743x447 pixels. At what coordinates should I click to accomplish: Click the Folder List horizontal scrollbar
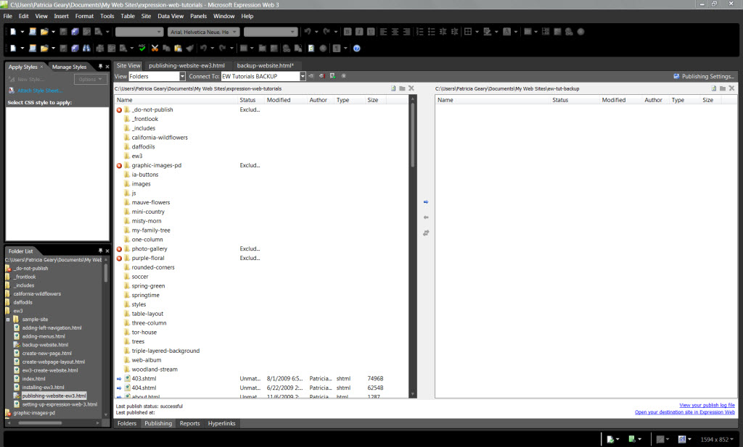pos(53,423)
